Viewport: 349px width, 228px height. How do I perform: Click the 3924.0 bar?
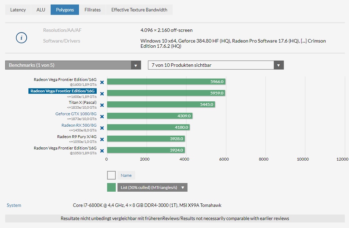coord(146,150)
